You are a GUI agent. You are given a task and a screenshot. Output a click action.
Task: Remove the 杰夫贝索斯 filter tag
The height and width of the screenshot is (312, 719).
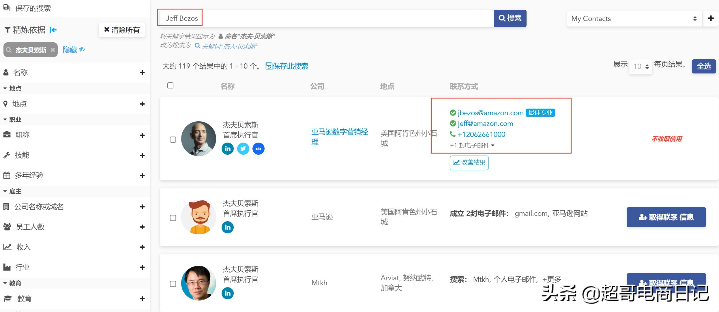(x=53, y=50)
